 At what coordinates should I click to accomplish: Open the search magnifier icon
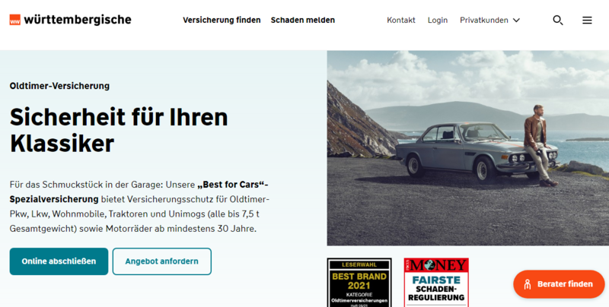(x=558, y=21)
